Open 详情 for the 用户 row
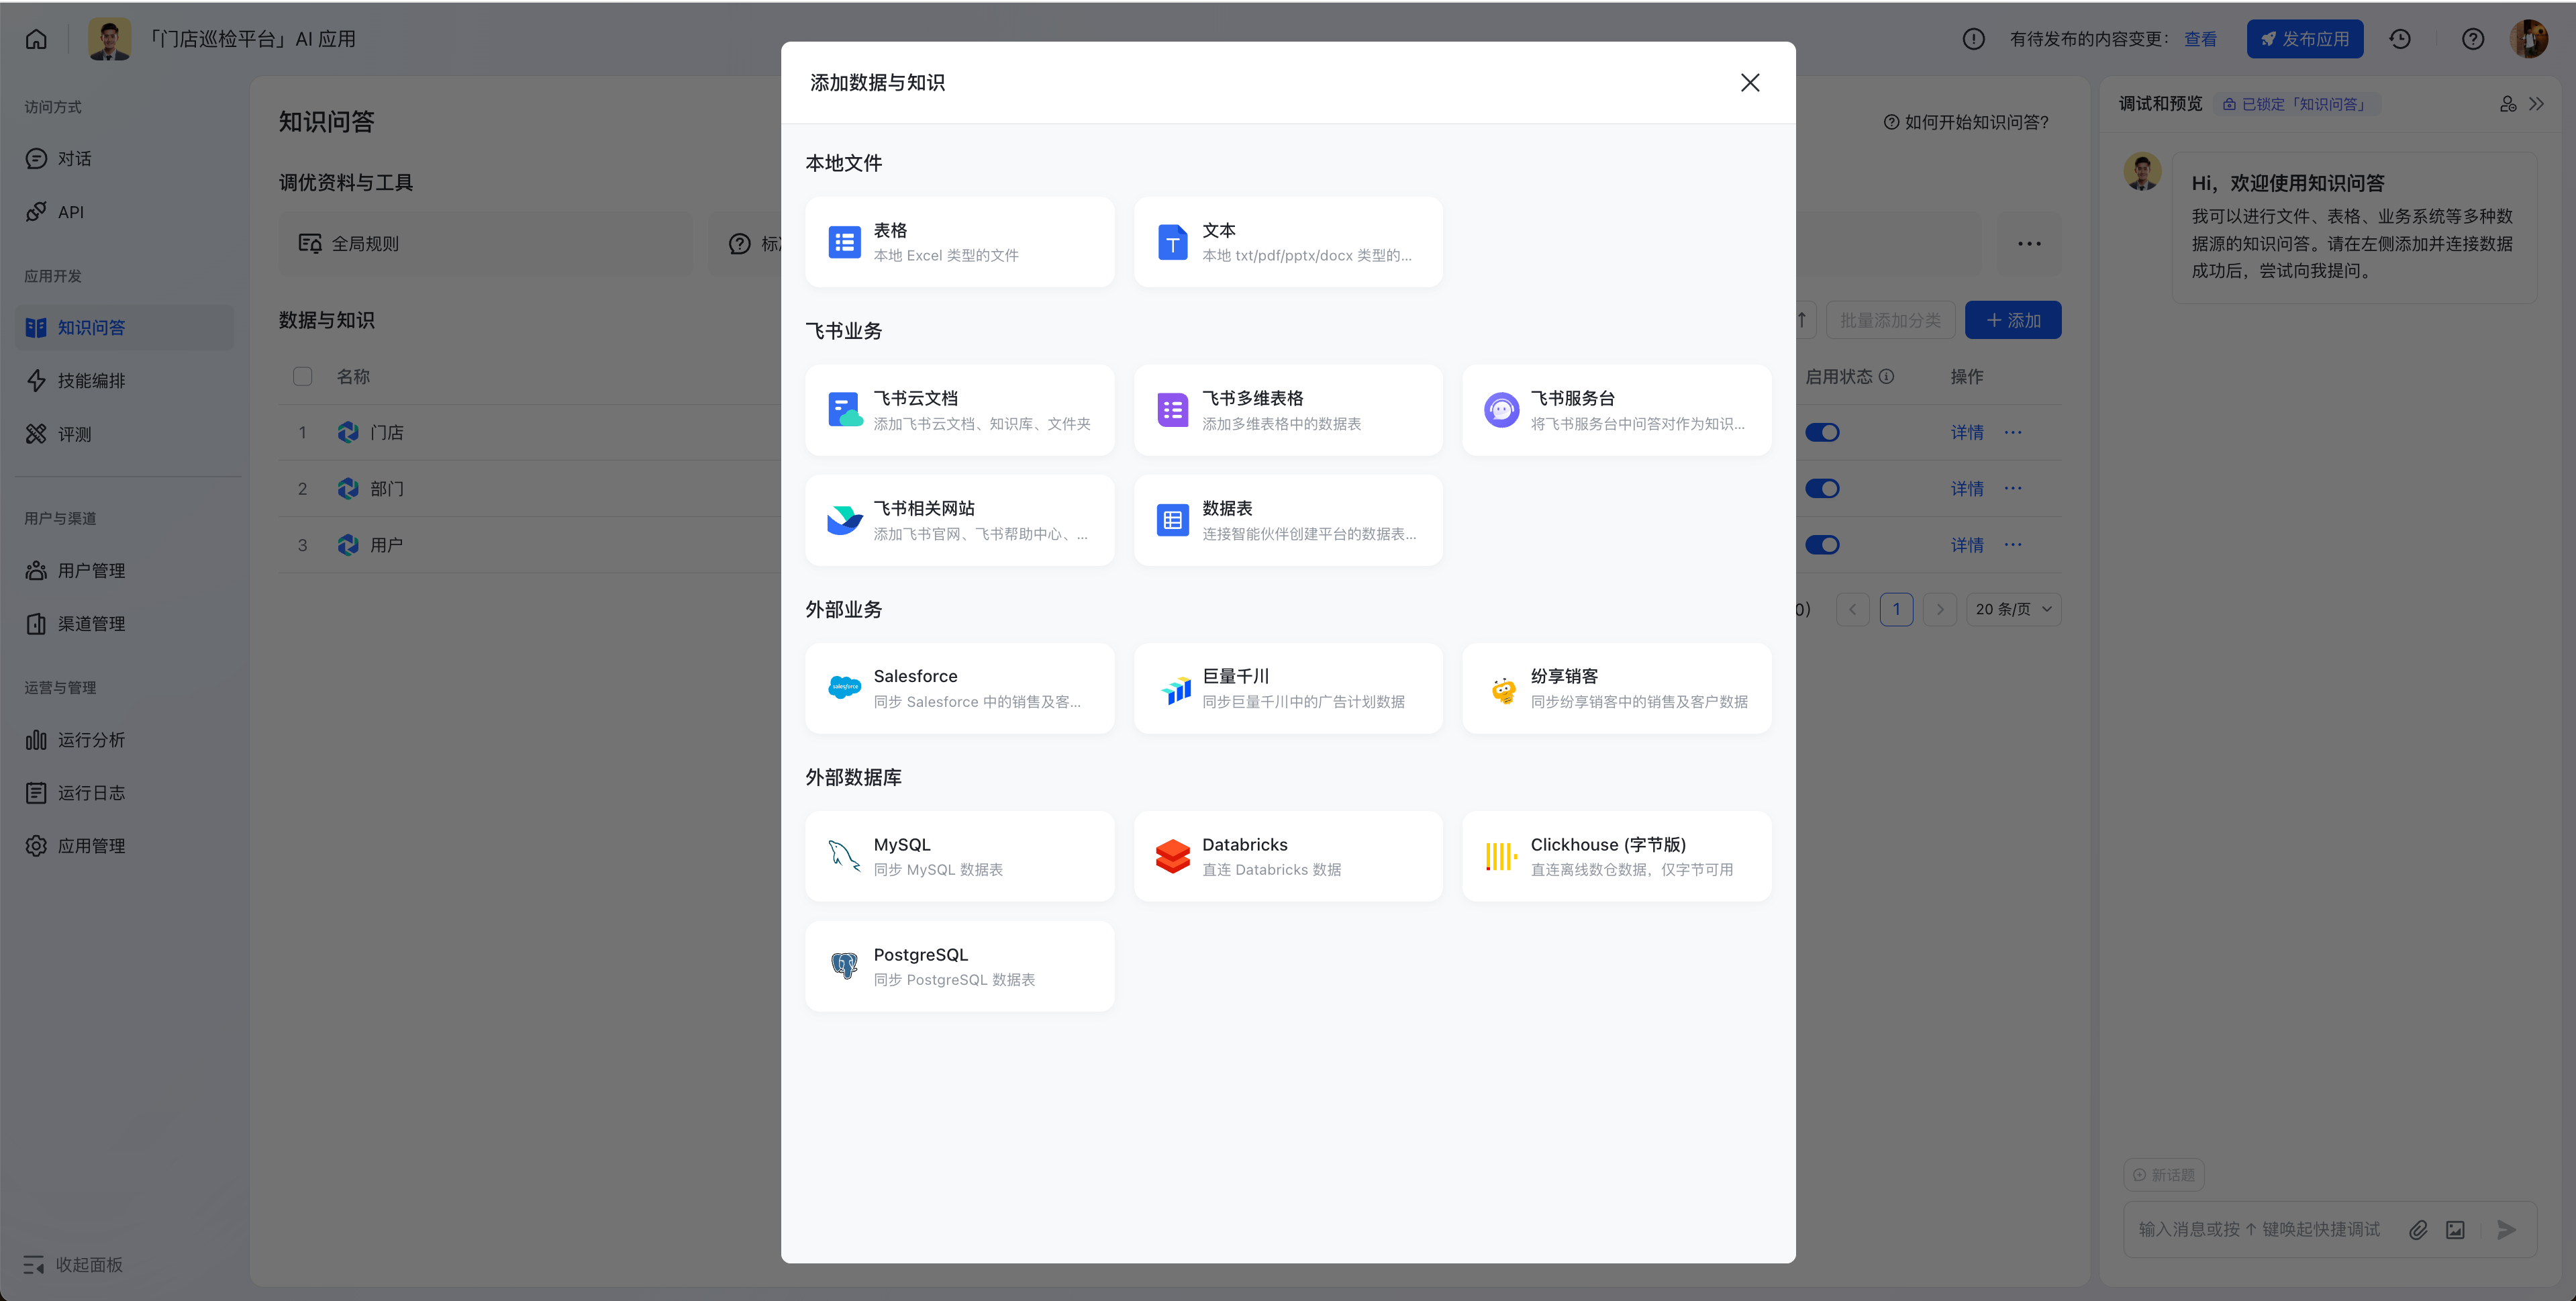 (1967, 545)
